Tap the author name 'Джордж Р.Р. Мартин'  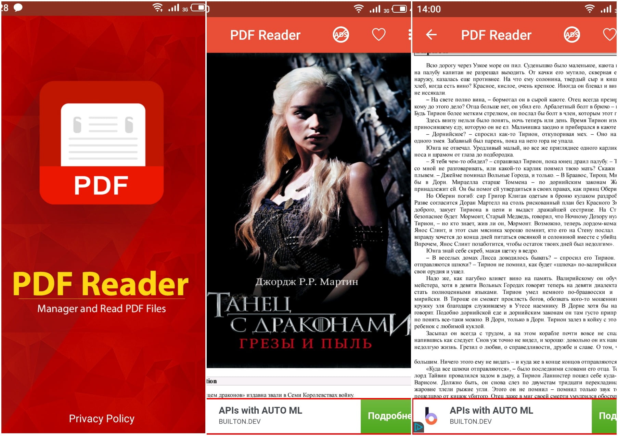[307, 282]
